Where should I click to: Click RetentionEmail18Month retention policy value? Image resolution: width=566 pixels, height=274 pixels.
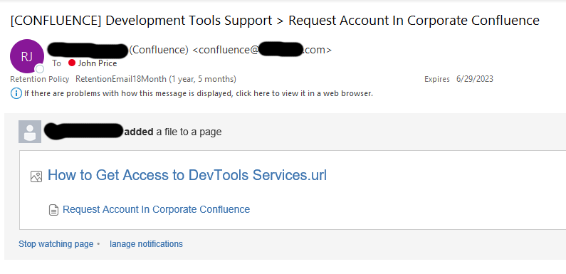pos(156,79)
